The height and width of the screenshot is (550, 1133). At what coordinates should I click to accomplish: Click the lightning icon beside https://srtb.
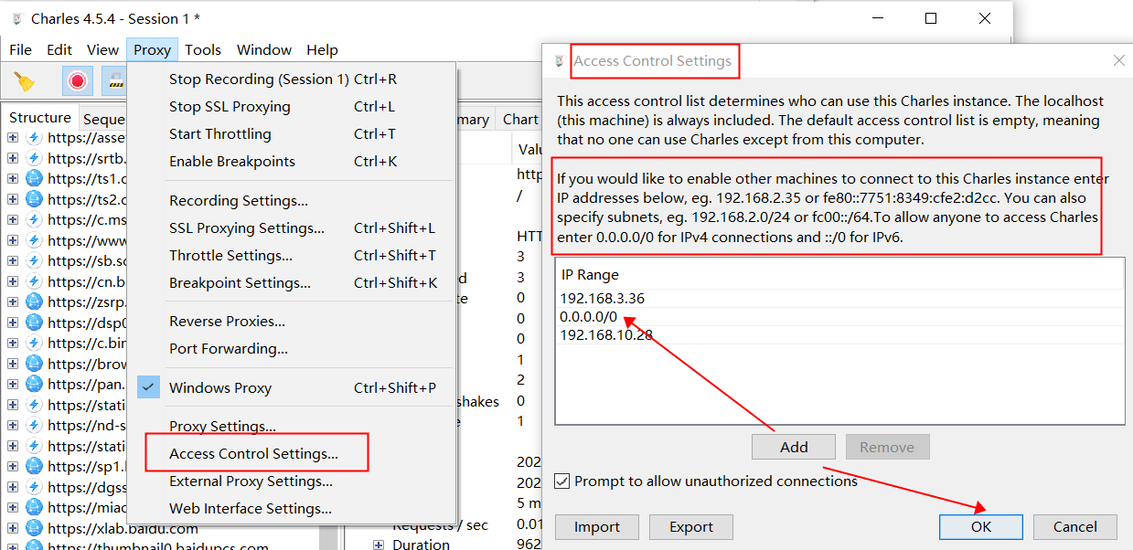pos(35,158)
